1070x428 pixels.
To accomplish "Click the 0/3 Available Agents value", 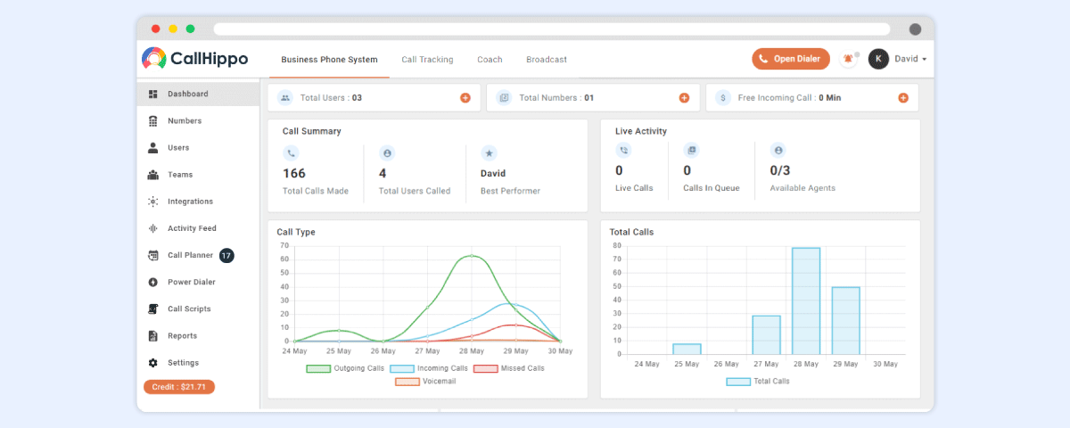I will pos(780,170).
